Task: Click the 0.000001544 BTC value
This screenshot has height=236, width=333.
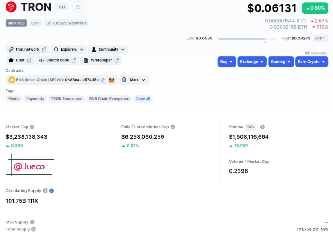Action: coord(285,21)
